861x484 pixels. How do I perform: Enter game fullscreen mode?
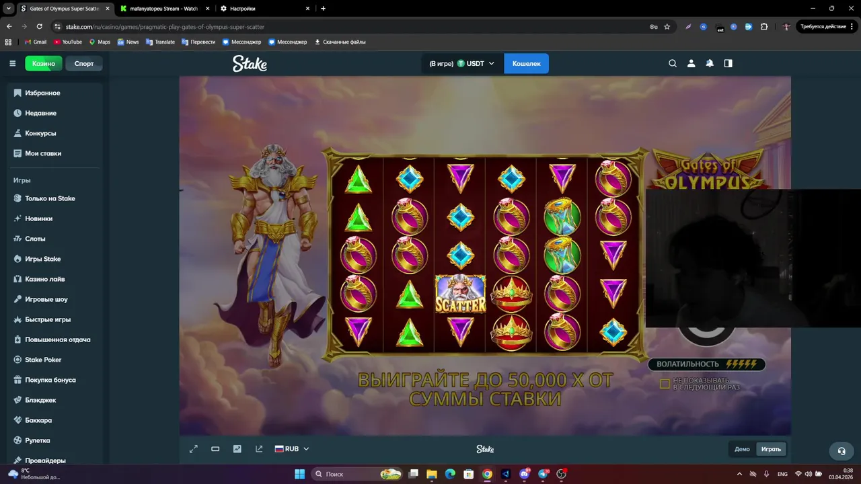coord(194,449)
